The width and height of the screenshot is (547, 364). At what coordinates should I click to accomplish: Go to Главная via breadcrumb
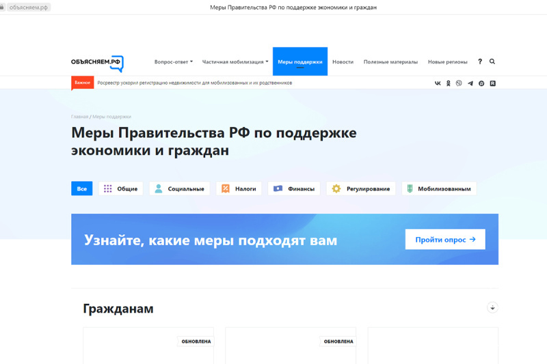click(79, 117)
